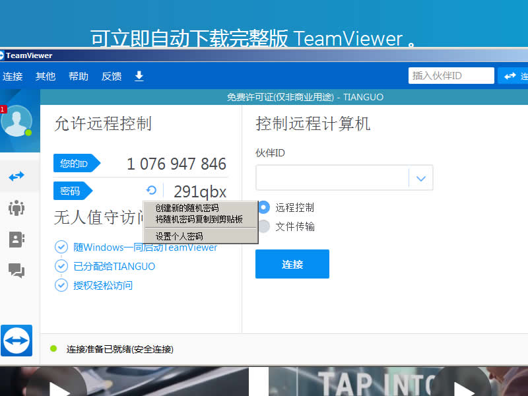
Task: Open the Remote Control sidebar panel
Action: click(16, 176)
